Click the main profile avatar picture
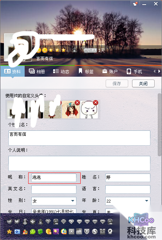 click(x=18, y=47)
